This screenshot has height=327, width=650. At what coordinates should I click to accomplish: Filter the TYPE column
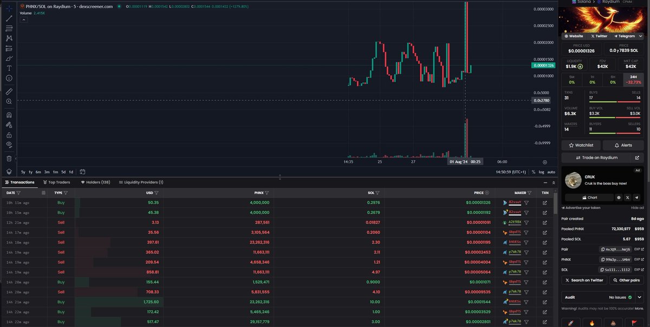[x=66, y=192]
